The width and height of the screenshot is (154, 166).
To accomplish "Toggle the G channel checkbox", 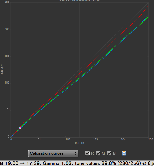I will [98, 153].
